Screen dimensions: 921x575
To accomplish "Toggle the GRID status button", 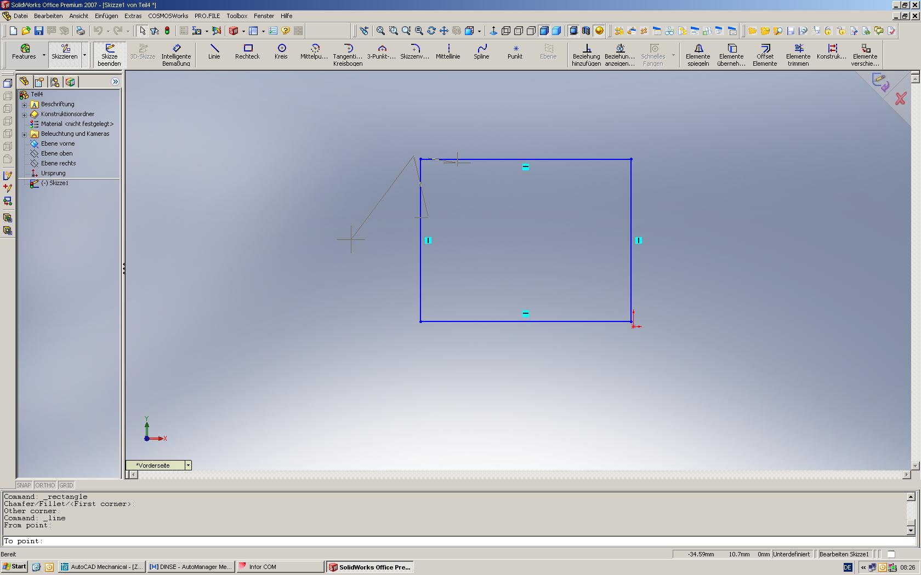I will tap(66, 485).
